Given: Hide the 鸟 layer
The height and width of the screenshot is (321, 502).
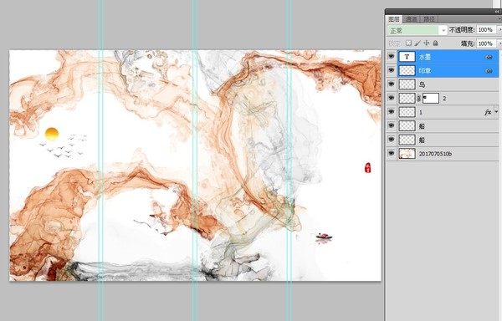Looking at the screenshot, I should 392,84.
